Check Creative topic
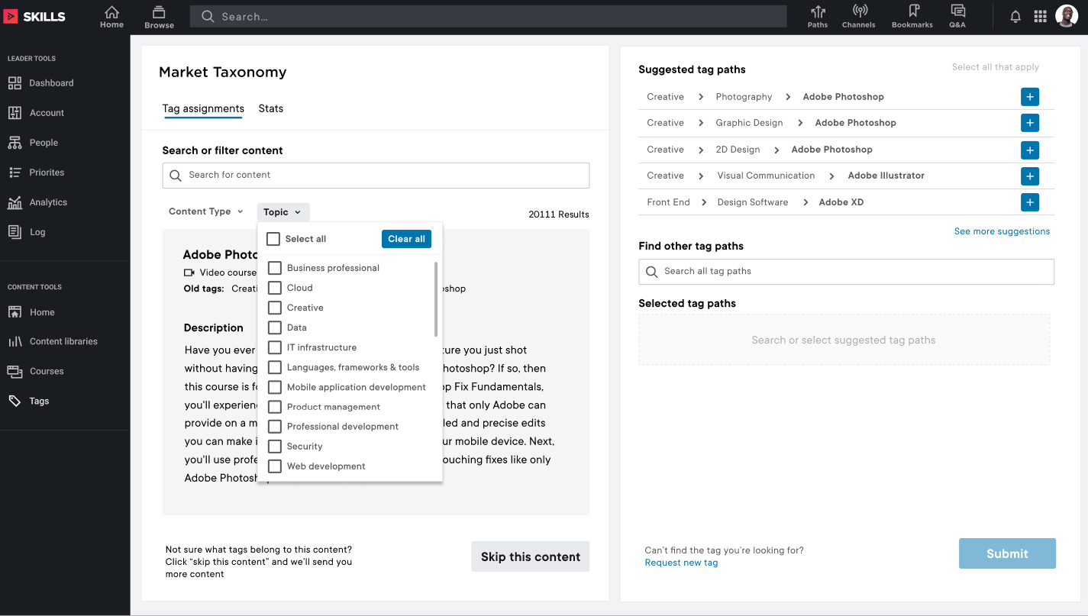The image size is (1088, 616). click(x=275, y=308)
